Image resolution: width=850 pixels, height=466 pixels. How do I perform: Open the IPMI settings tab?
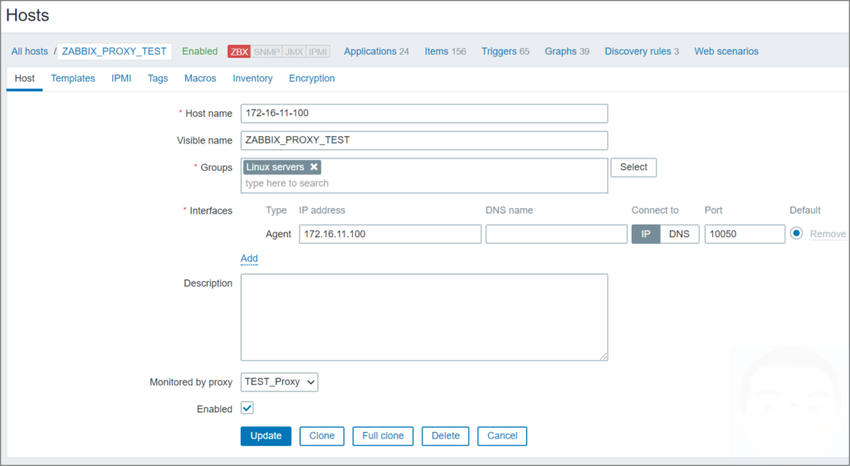pos(121,79)
